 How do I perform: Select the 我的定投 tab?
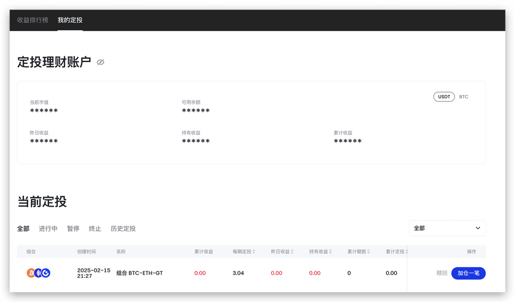tap(70, 20)
